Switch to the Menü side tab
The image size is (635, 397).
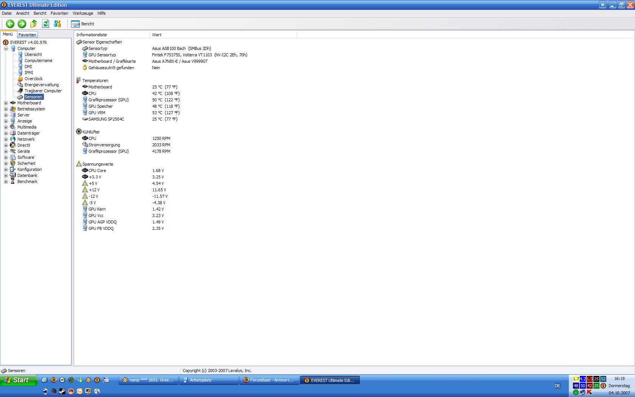coord(8,34)
